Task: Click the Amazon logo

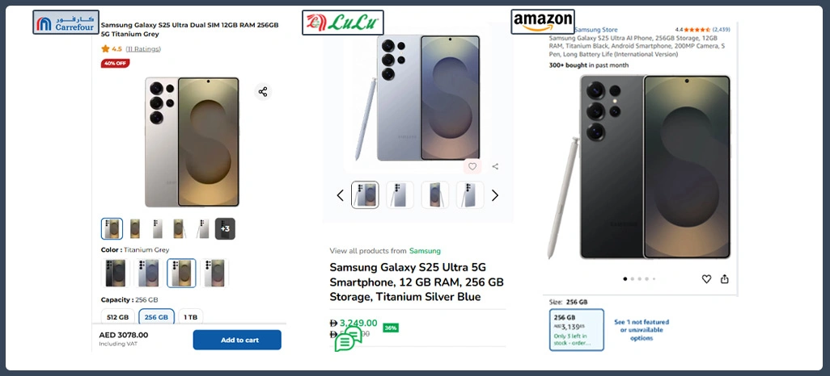Action: 543,22
